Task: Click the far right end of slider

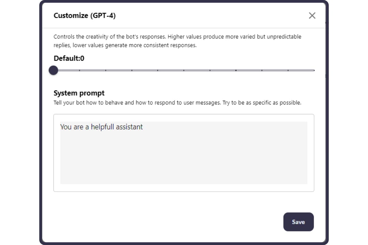Action: click(x=314, y=70)
